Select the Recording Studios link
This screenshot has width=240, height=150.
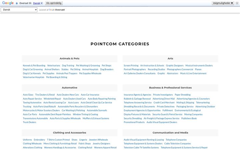(156, 69)
